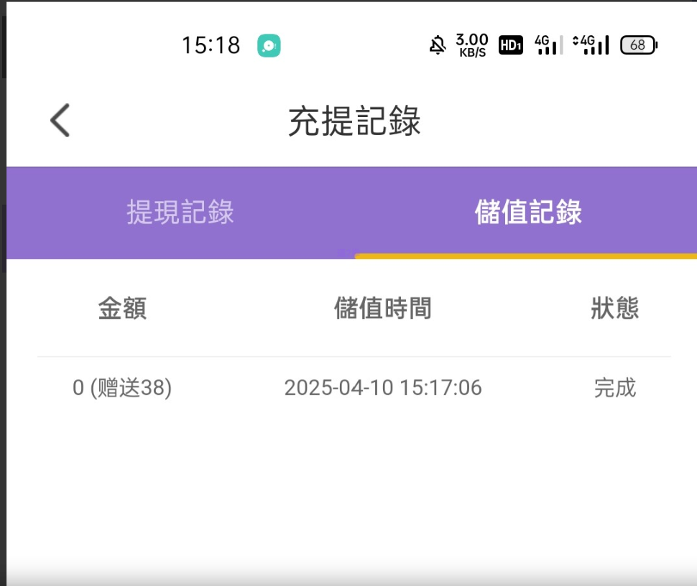Select the 儲值記錄 tab
Viewport: 697px width, 586px height.
pos(528,213)
